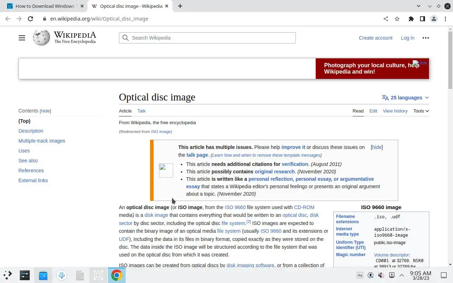
Task: Click the muted volume icon in system tray
Action: pos(381,275)
